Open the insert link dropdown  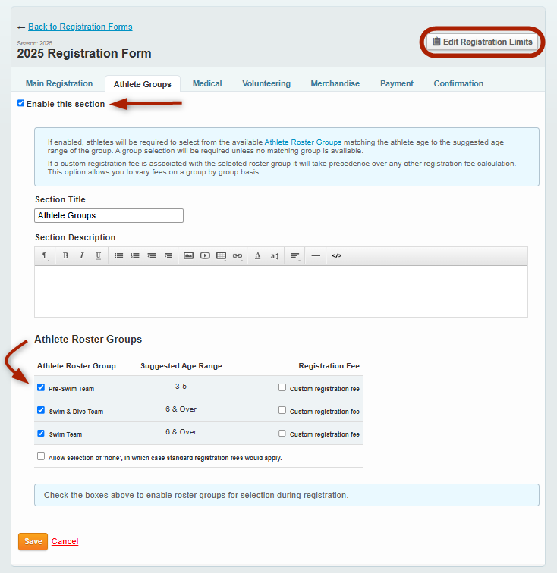point(238,256)
